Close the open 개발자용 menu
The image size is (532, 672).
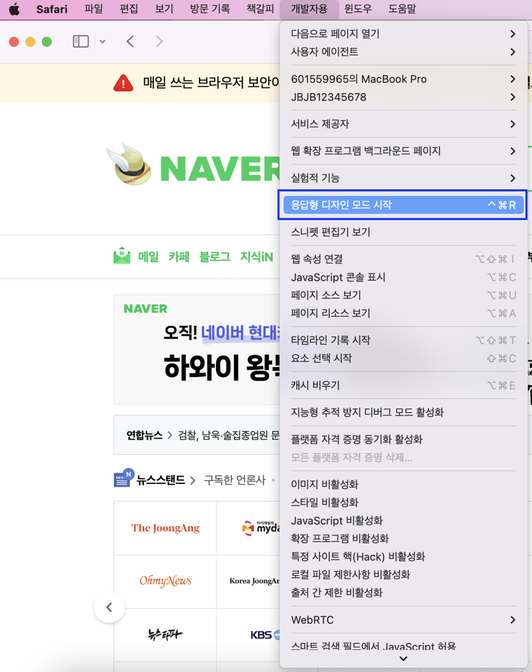(308, 9)
